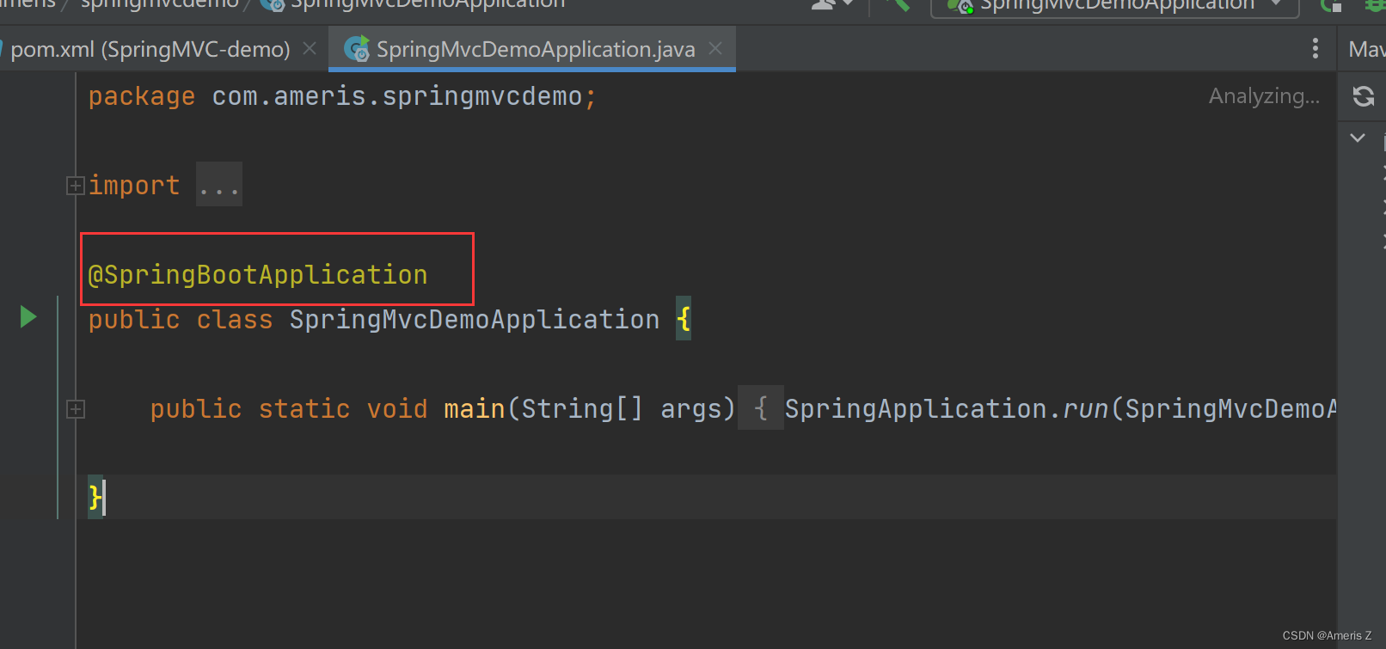Image resolution: width=1386 pixels, height=649 pixels.
Task: Click the Analyzing... inspection status
Action: (x=1264, y=96)
